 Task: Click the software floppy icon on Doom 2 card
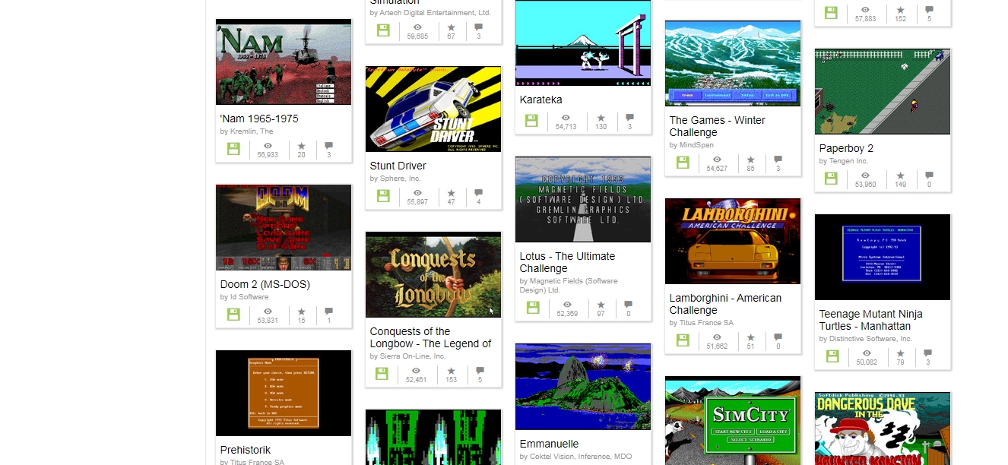[x=233, y=314]
